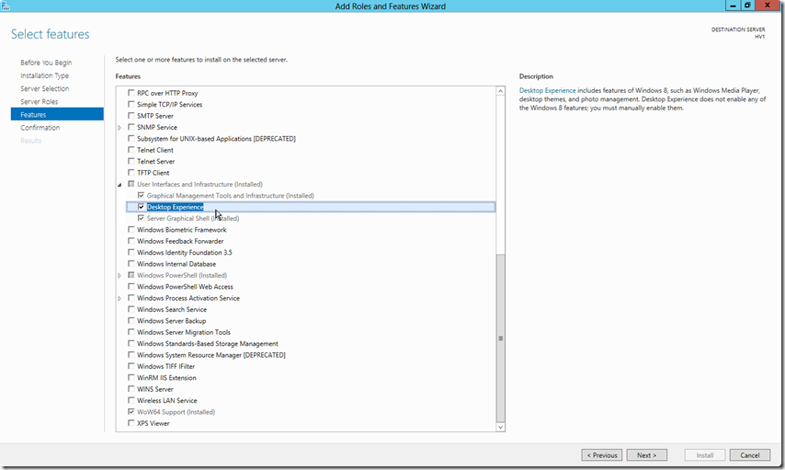Tick Windows Feedback Forwarder checkbox
The height and width of the screenshot is (470, 785).
(x=131, y=241)
